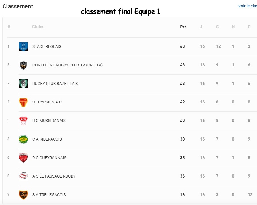
Task: Open the Rugby Club Bazeillais logo
Action: click(23, 84)
